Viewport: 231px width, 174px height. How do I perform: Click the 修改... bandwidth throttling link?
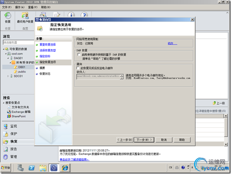(x=173, y=43)
